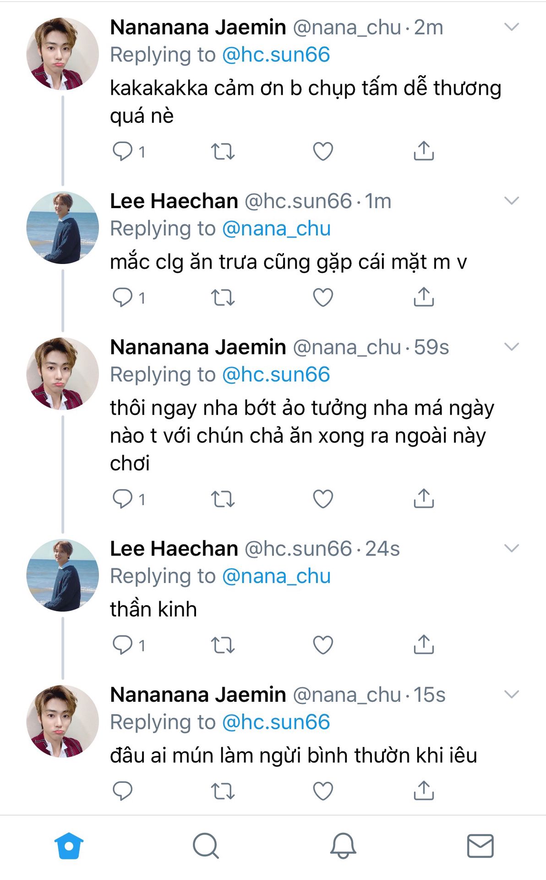Share the 'thần kinh' tweet

424,645
